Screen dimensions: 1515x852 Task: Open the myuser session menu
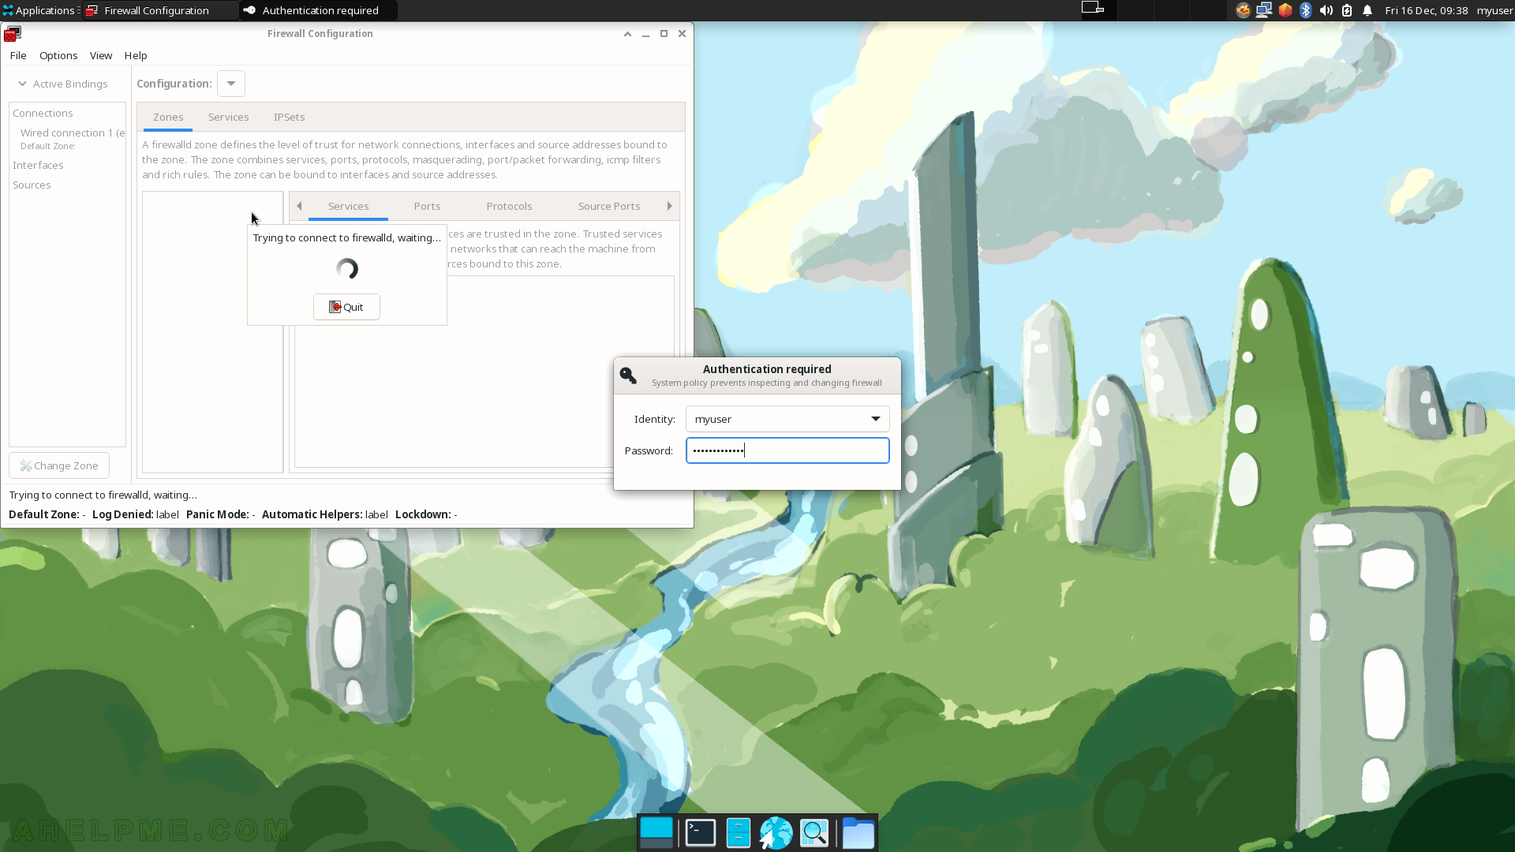[x=1494, y=10]
